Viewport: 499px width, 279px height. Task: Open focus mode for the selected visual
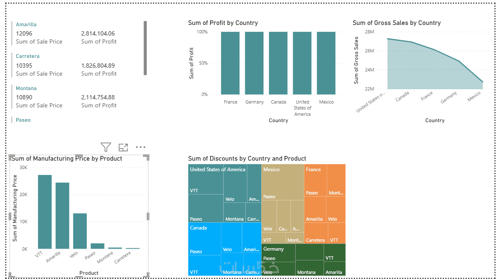pos(123,147)
